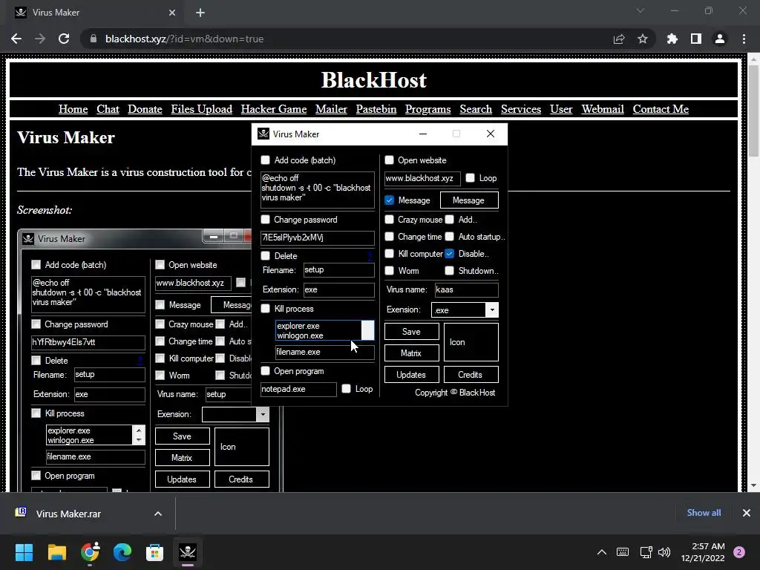
Task: Open the Chrome three-dot menu
Action: tap(744, 39)
